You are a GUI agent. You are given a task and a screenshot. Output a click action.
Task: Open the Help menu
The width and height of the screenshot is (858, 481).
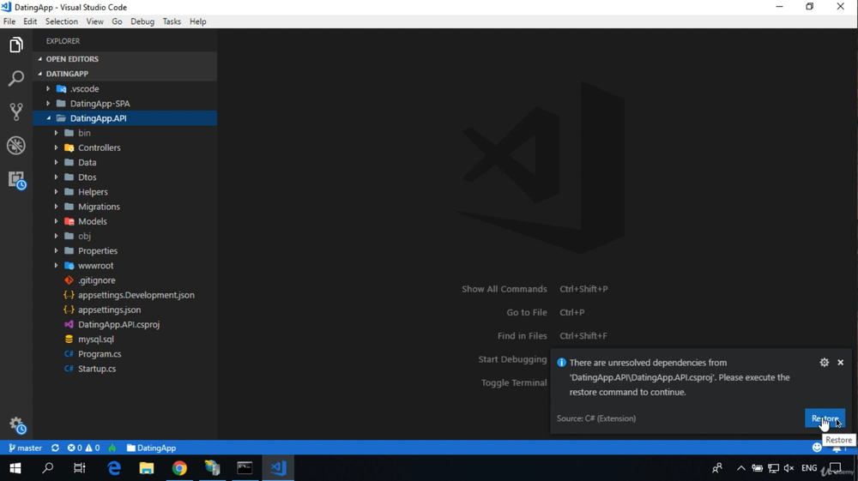pyautogui.click(x=198, y=21)
